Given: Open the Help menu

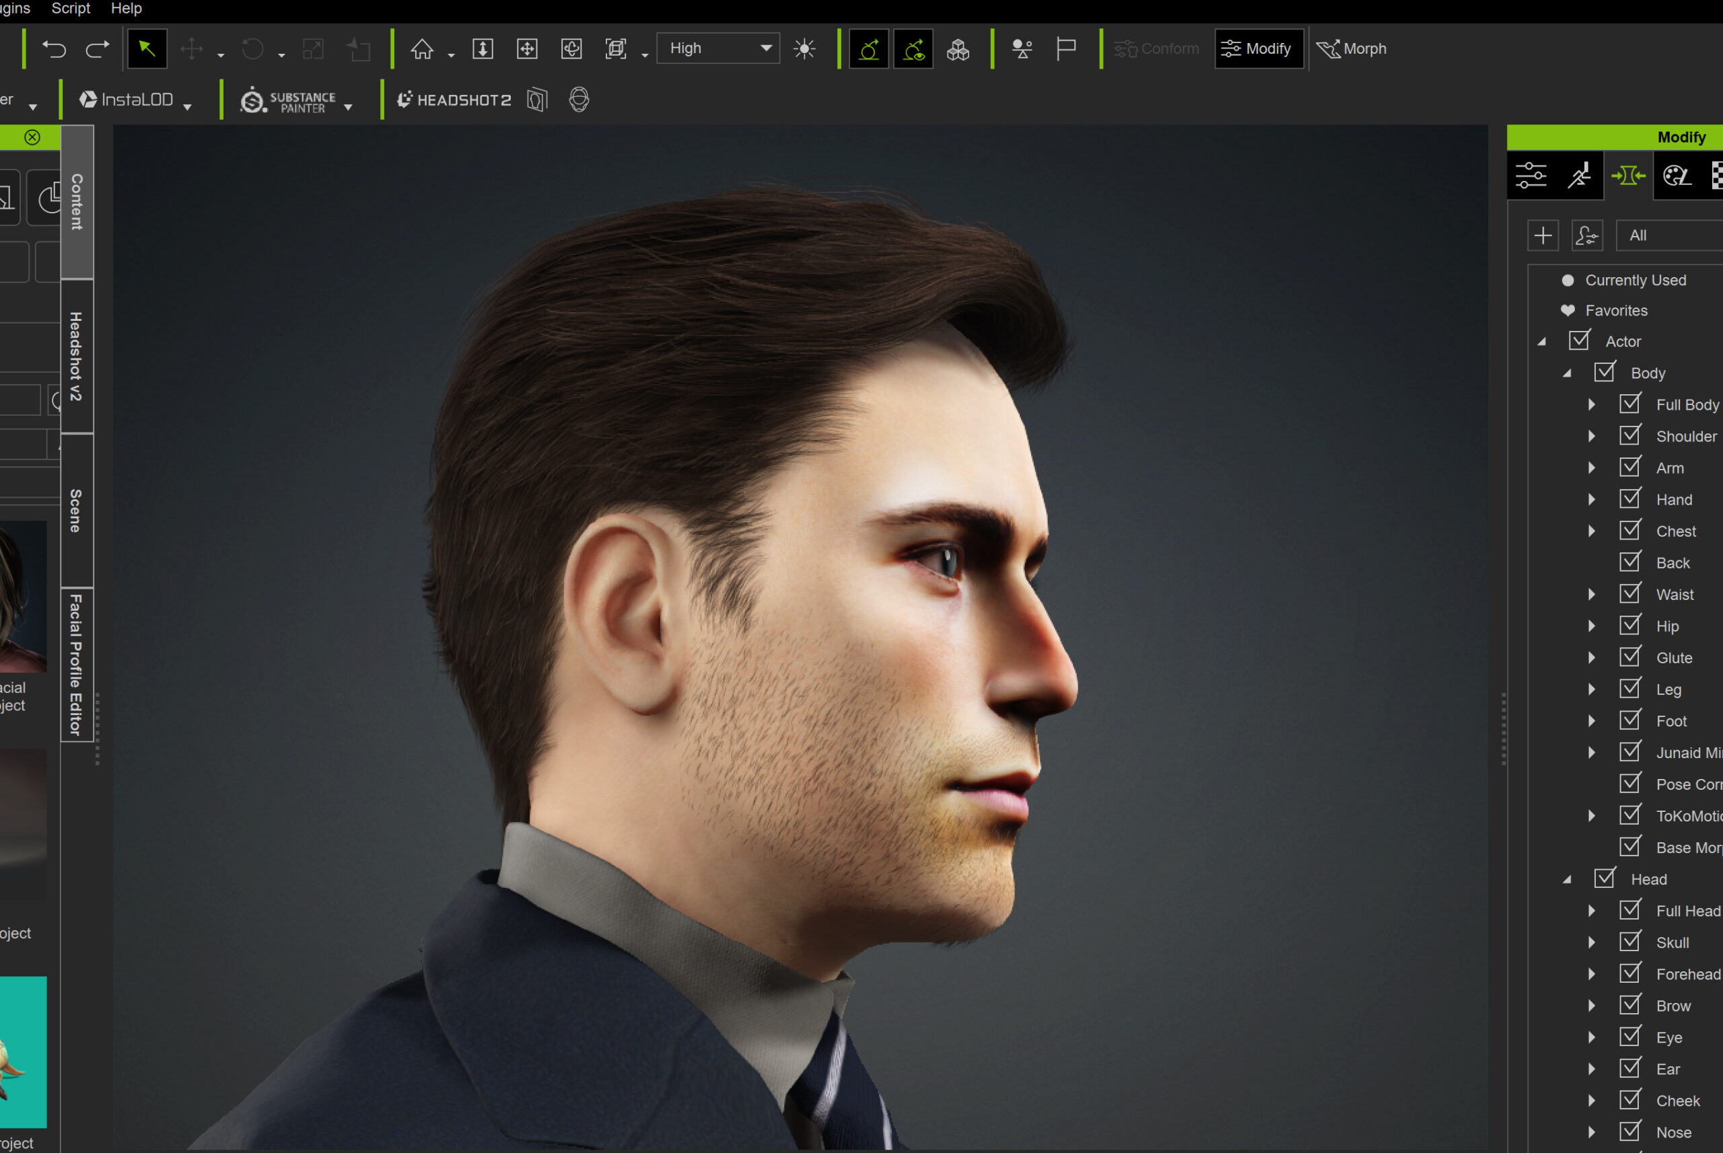Looking at the screenshot, I should tap(126, 9).
